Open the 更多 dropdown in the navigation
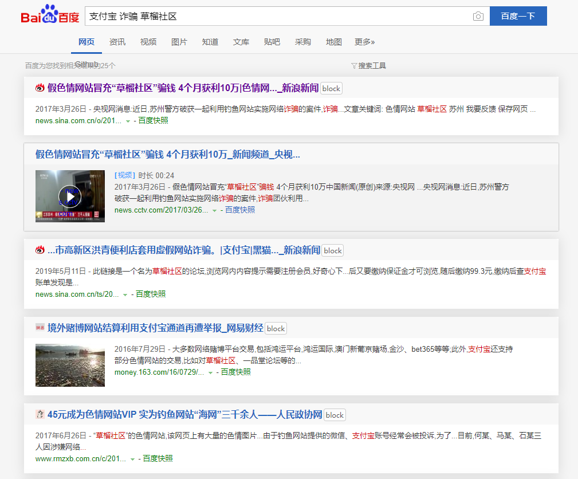The height and width of the screenshot is (479, 578). tap(365, 41)
